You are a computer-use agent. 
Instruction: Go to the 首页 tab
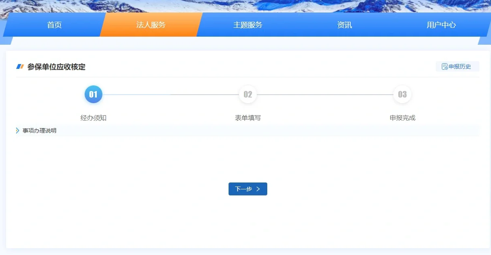coord(54,25)
